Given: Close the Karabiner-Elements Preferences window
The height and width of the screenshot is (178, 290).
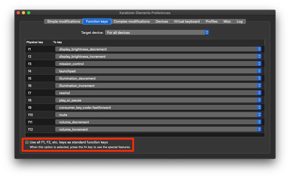Looking at the screenshot, I should click(x=18, y=13).
